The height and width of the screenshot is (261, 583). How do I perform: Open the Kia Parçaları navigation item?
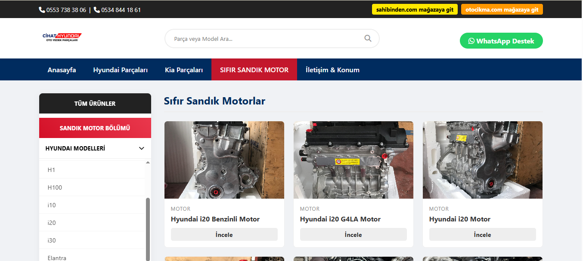pos(184,69)
